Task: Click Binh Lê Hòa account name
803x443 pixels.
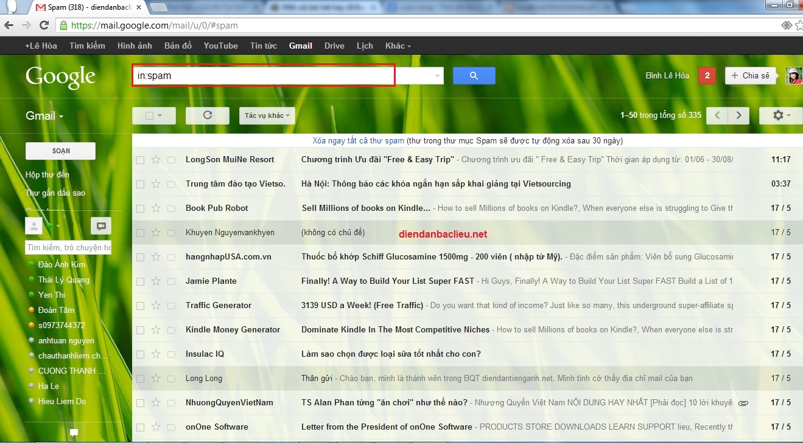Action: (667, 76)
